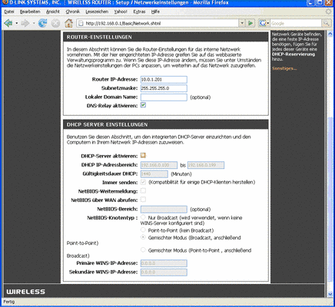Click the stop loading icon
Image resolution: width=335 pixels, height=307 pixels.
55,23
